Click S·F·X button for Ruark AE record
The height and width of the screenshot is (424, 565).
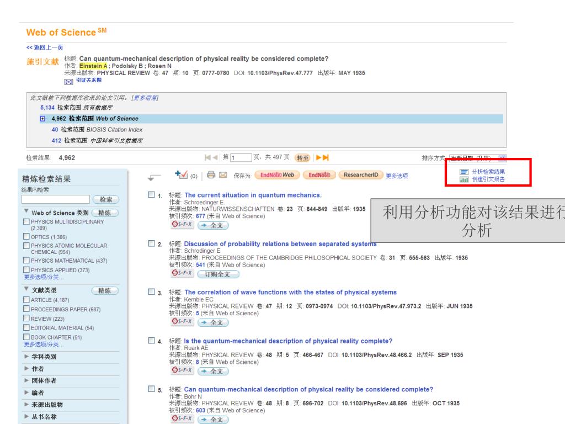182,370
